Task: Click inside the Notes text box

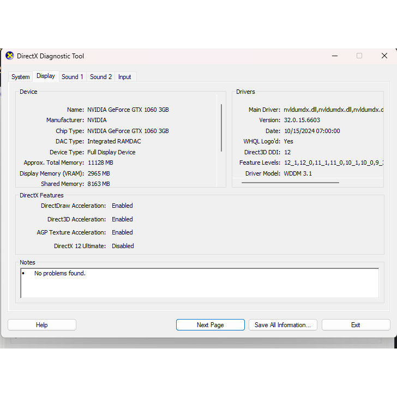Action: coord(200,283)
